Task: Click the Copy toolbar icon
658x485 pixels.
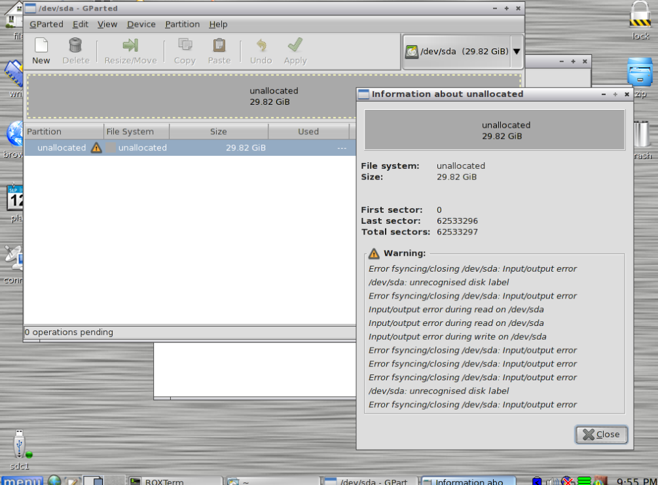Action: [x=185, y=45]
